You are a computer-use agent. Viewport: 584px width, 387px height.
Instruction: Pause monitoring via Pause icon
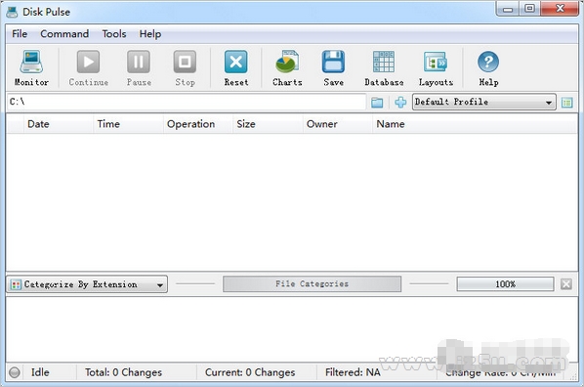point(139,68)
